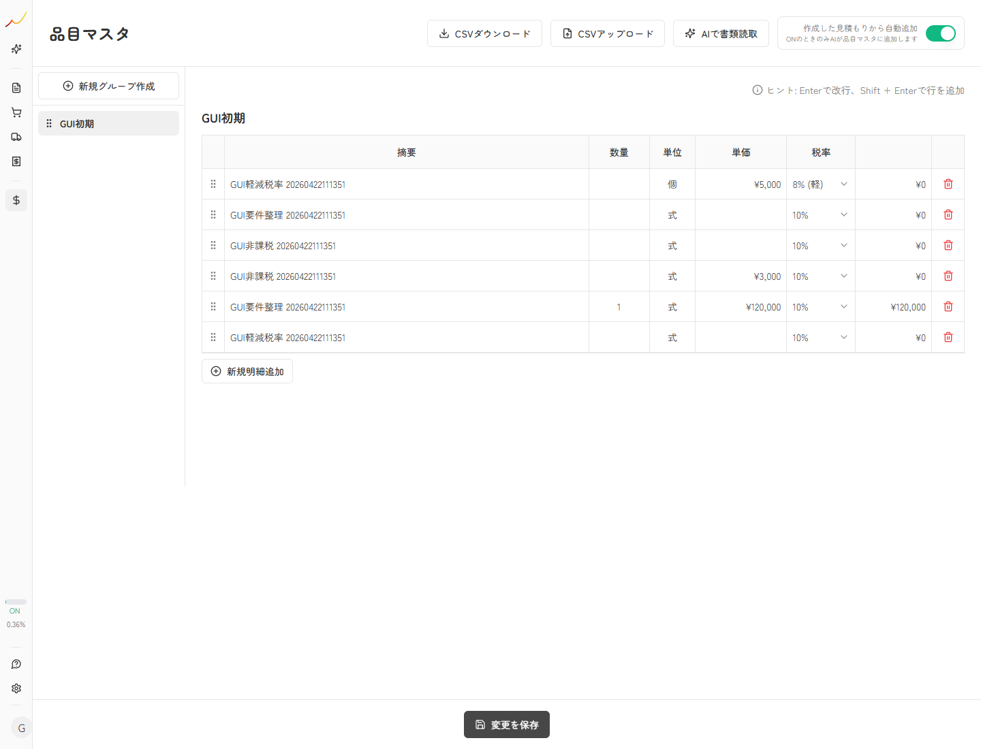The height and width of the screenshot is (749, 981).
Task: Open settings with the gear icon
Action: tap(16, 688)
